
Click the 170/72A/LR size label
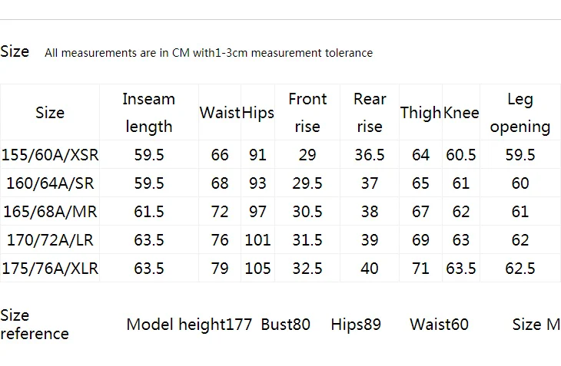click(x=50, y=239)
